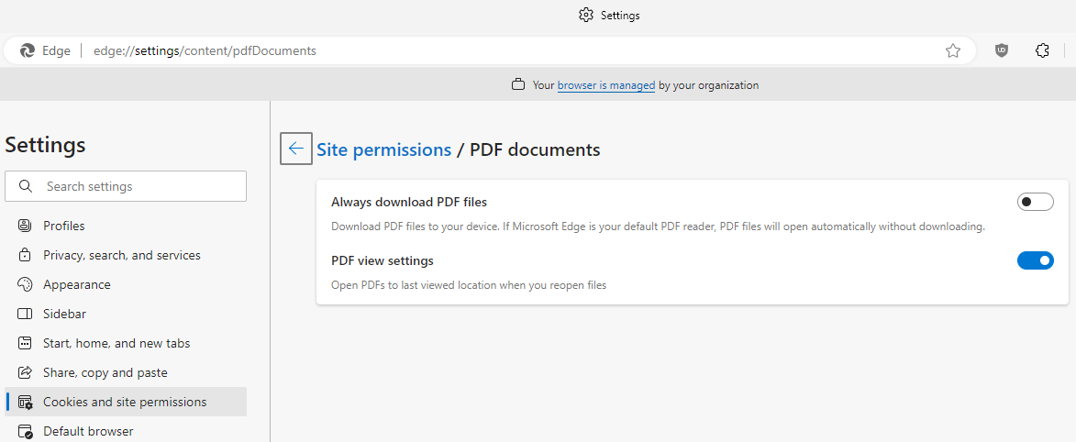Screen dimensions: 1076x442
Task: Click the Appearance palette icon
Action: pos(25,284)
